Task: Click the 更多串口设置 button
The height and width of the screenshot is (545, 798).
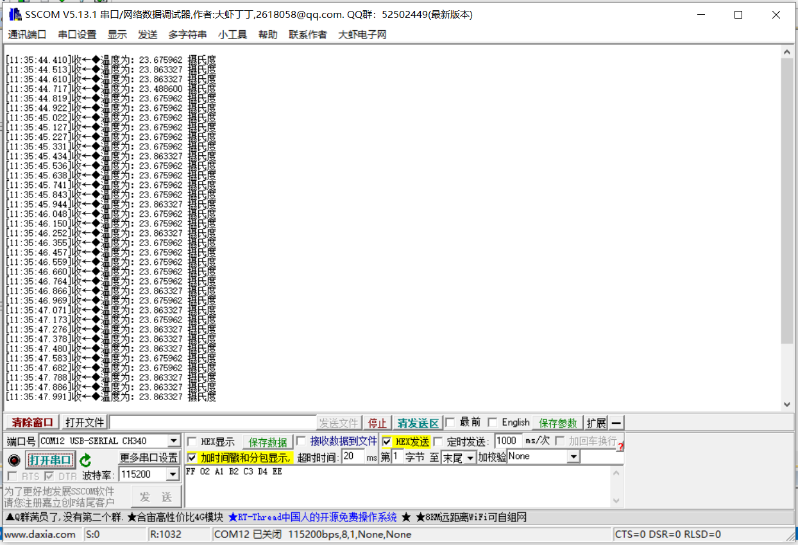Action: (x=149, y=458)
